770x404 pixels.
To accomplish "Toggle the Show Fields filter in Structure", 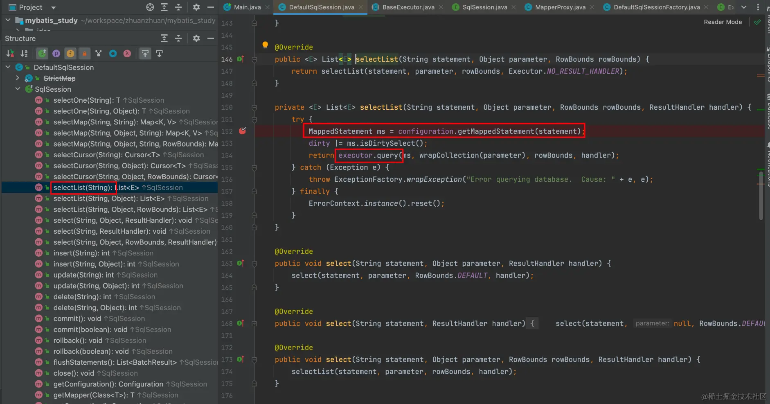I will pyautogui.click(x=70, y=54).
